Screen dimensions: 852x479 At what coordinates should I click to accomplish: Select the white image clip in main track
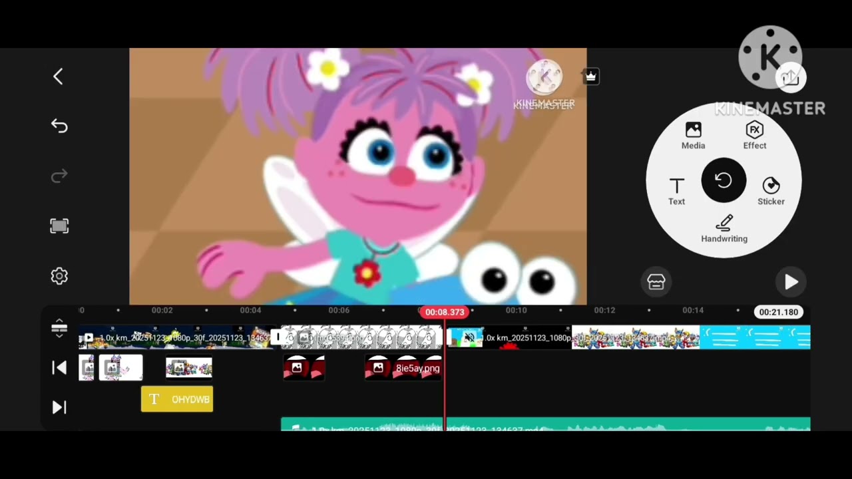(x=361, y=337)
